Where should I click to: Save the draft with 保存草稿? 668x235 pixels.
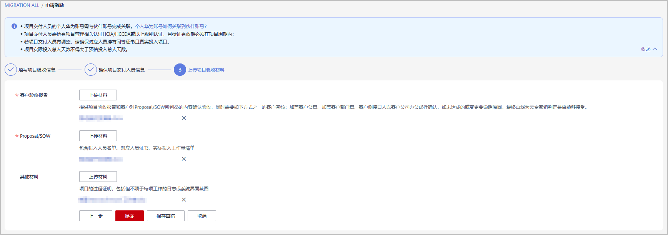pyautogui.click(x=166, y=216)
